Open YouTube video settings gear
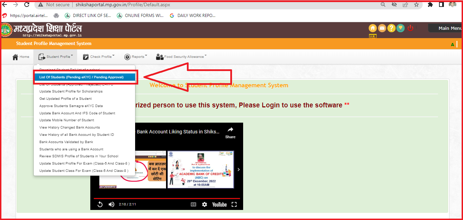 205,204
